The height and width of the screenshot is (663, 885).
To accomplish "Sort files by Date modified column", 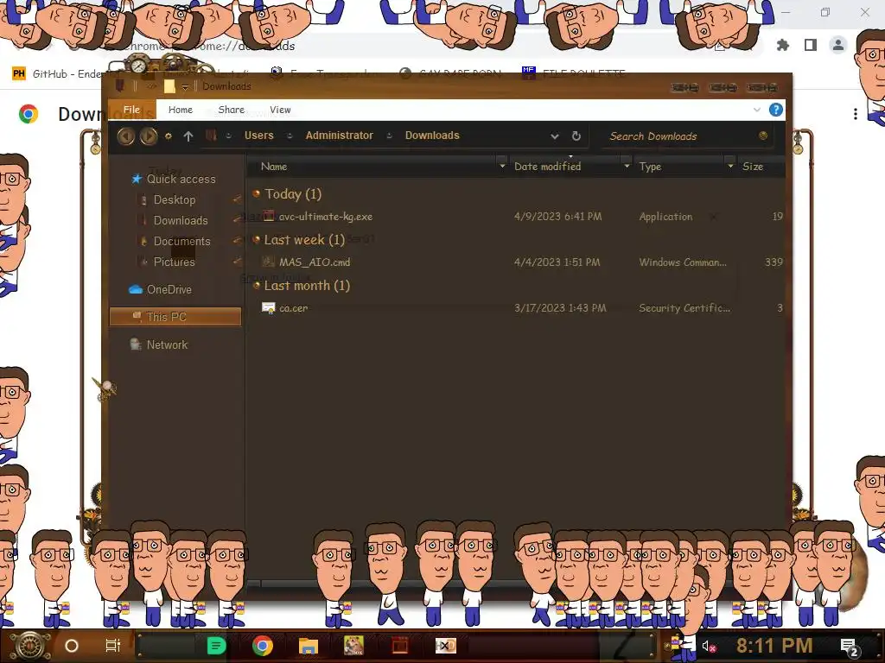I will [547, 167].
